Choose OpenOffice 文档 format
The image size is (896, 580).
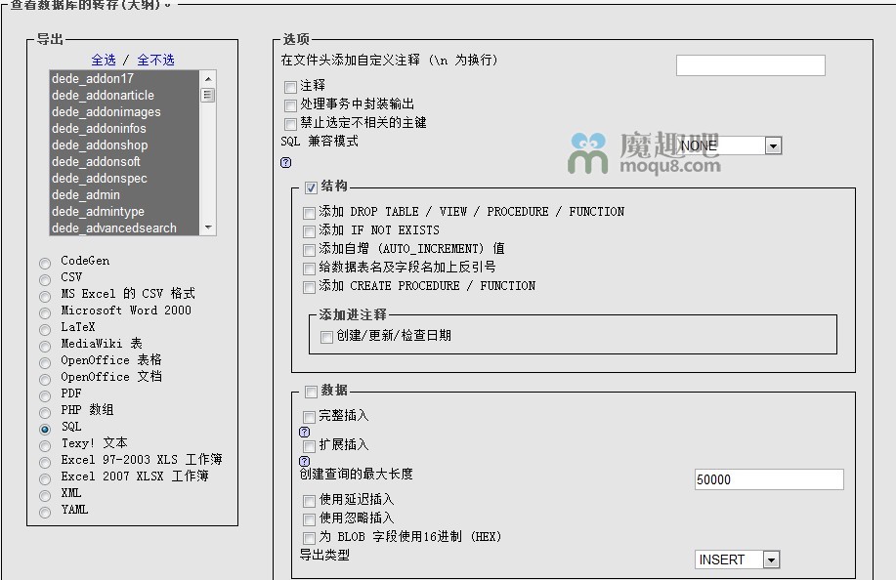45,379
